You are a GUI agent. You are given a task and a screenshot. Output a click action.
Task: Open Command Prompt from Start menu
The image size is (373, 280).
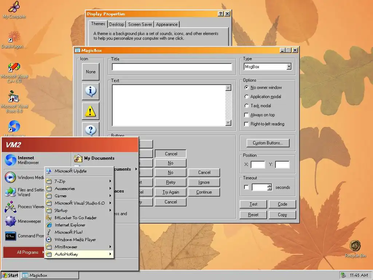coord(24,236)
